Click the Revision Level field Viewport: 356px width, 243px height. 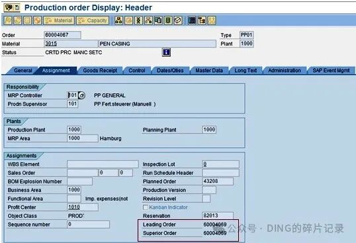tap(206, 198)
